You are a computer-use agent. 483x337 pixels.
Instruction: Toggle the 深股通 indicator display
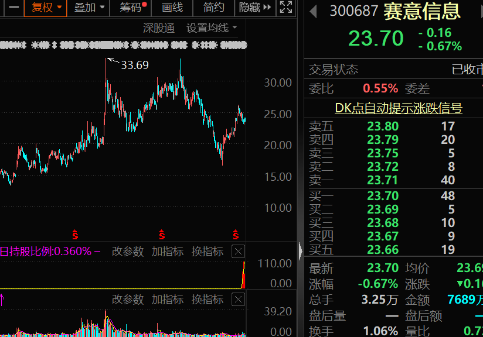coord(158,27)
